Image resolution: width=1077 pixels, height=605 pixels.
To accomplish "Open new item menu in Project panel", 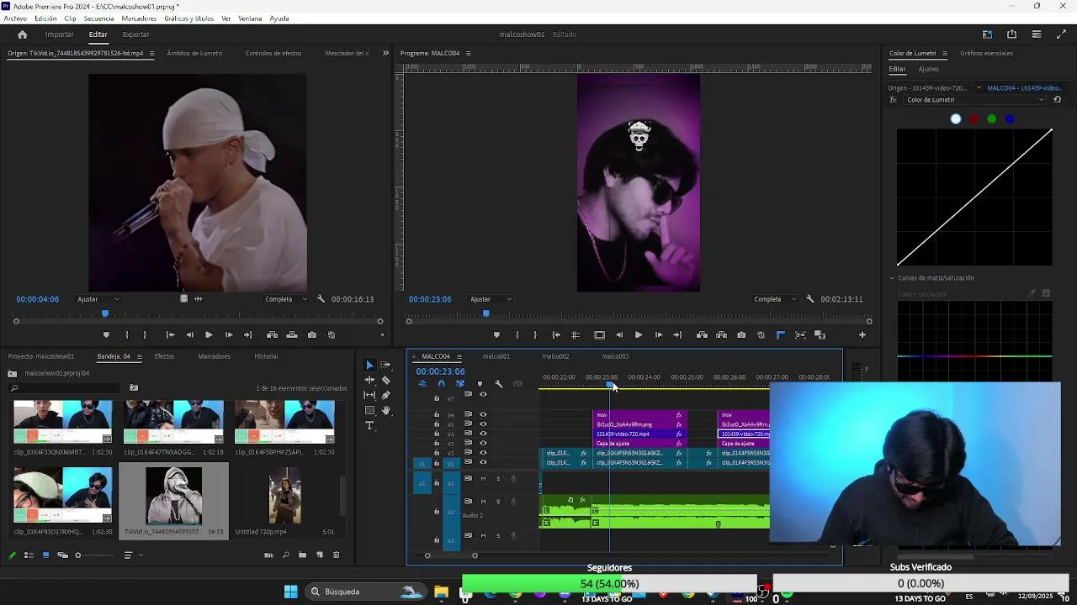I will click(320, 555).
